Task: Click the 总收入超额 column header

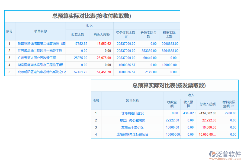Action: [102, 35]
